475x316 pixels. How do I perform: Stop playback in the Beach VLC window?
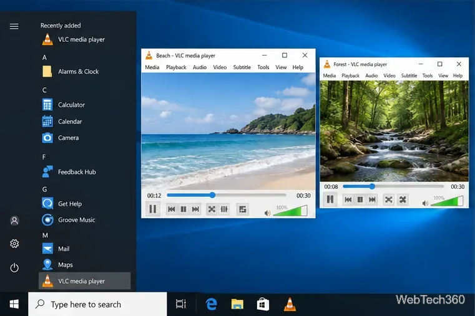point(184,209)
